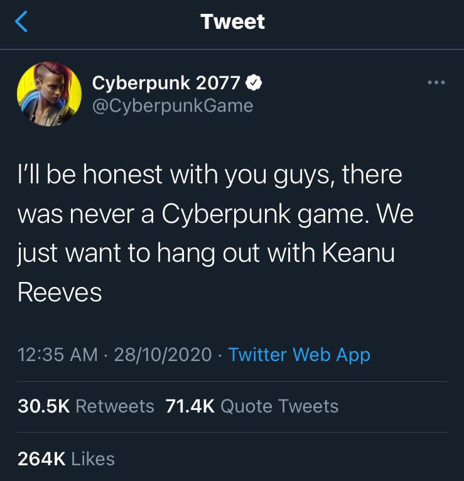View the 30.5K Retweets list
Screen dimensions: 464x481
click(86, 406)
